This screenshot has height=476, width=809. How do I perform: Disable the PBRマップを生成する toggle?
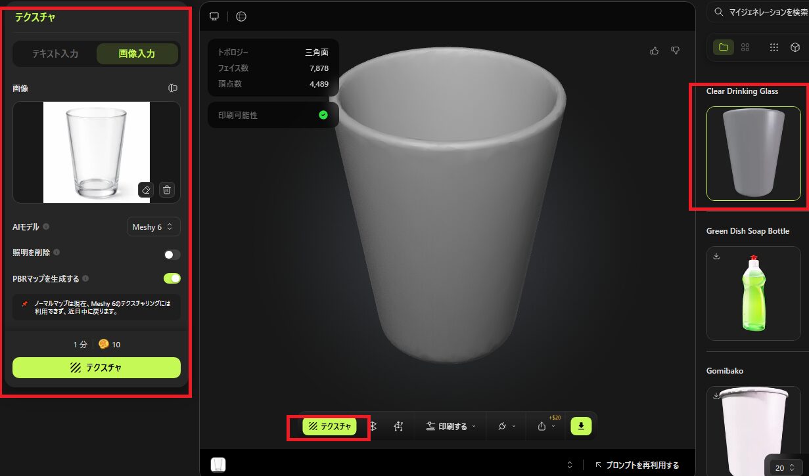click(x=172, y=278)
